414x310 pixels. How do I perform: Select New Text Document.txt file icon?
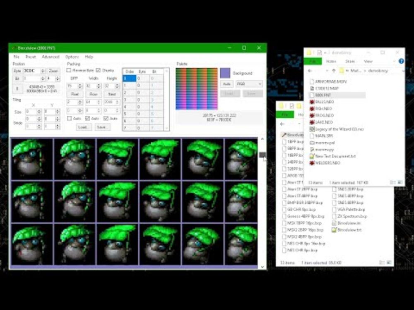(x=312, y=156)
